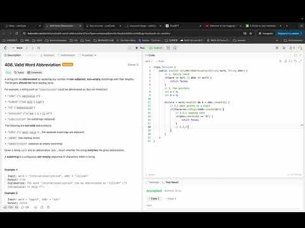Image resolution: width=305 pixels, height=228 pixels.
Task: Open the Solutions tab
Action: click(47, 55)
